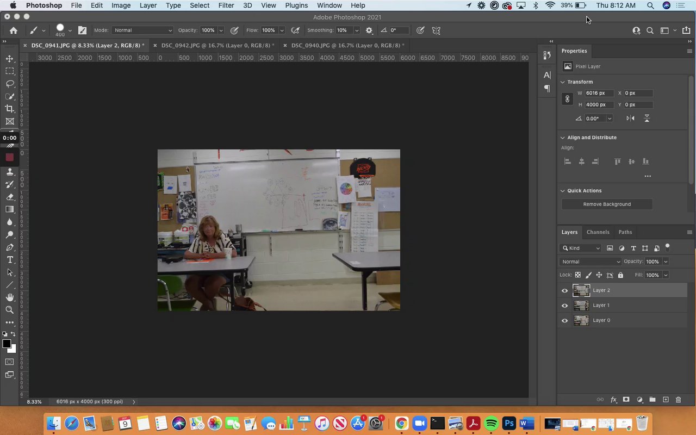The width and height of the screenshot is (696, 435).
Task: Select the Line tool
Action: [10, 285]
